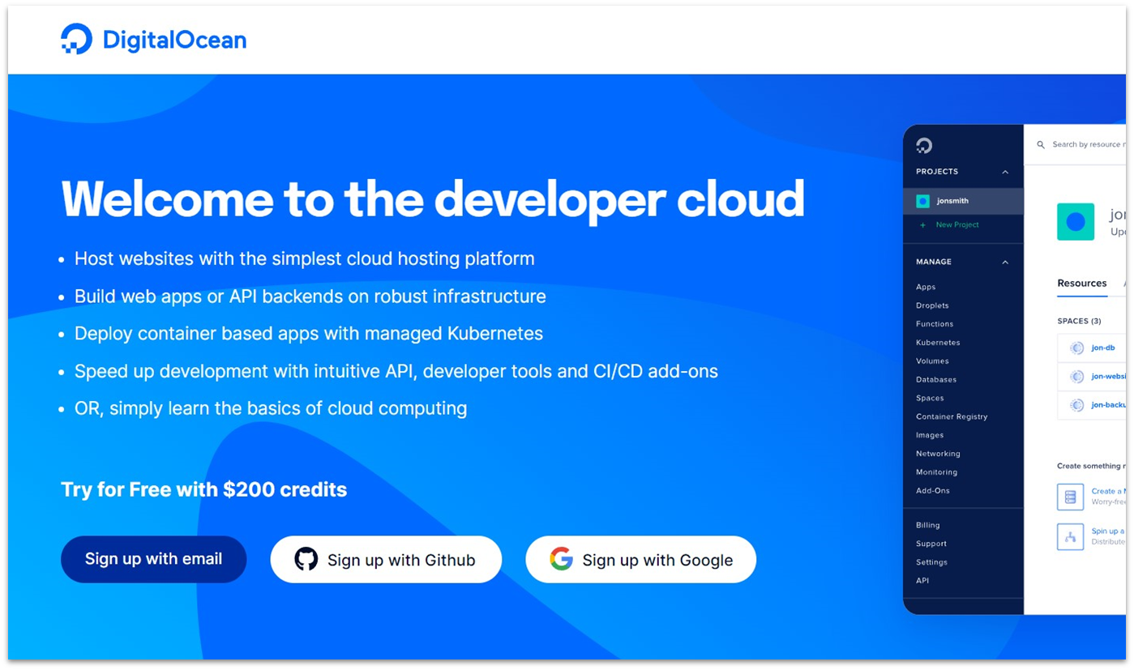Open Monitoring in the sidebar

pos(936,472)
